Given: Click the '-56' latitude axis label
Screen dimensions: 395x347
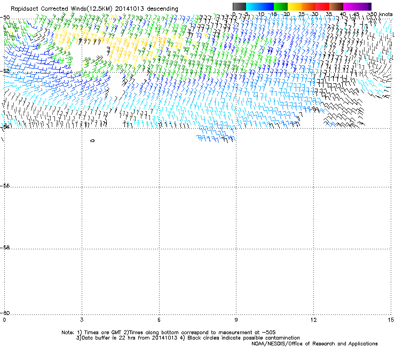Looking at the screenshot, I should click(5, 186).
